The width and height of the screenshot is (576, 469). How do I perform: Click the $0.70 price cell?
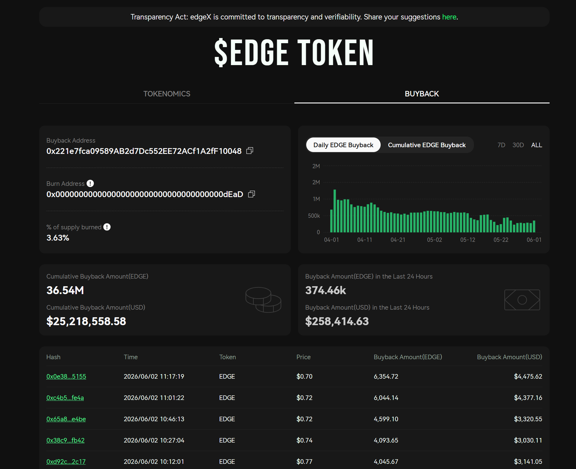(x=304, y=377)
